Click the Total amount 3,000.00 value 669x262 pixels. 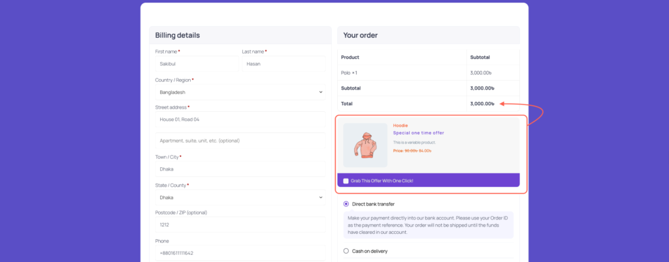click(x=482, y=103)
